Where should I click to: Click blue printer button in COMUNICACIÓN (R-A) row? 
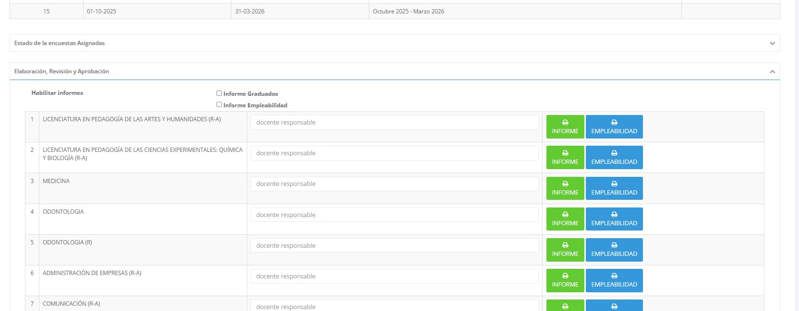614,305
